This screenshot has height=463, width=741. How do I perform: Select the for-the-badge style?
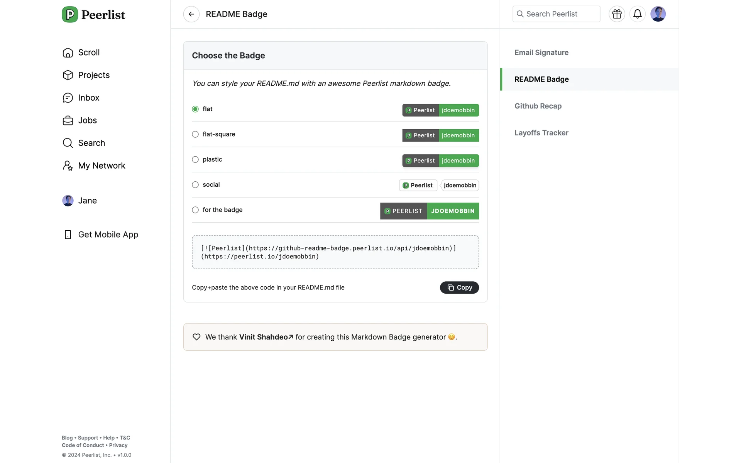tap(195, 210)
